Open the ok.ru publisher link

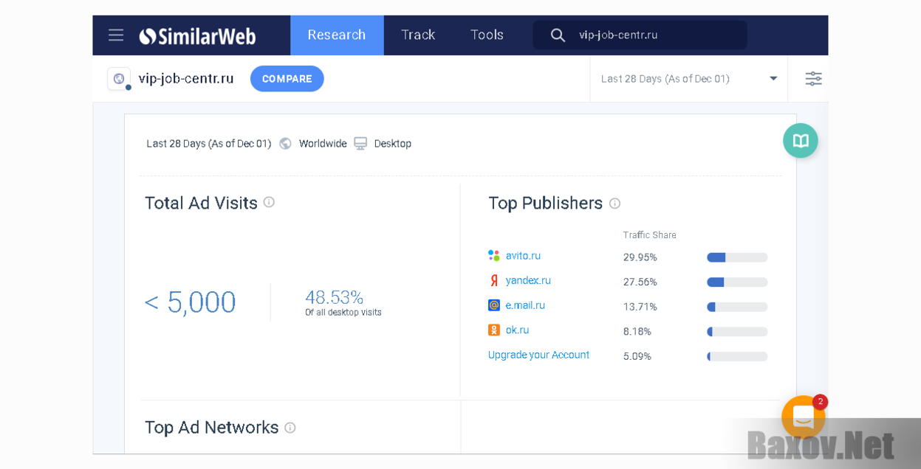(517, 330)
